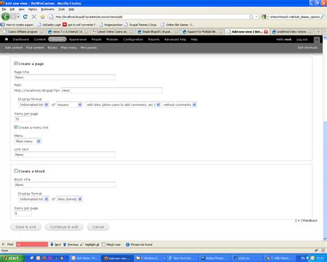This screenshot has height=262, width=327.
Task: Check the 'Create a block' checkbox
Action: (16, 171)
